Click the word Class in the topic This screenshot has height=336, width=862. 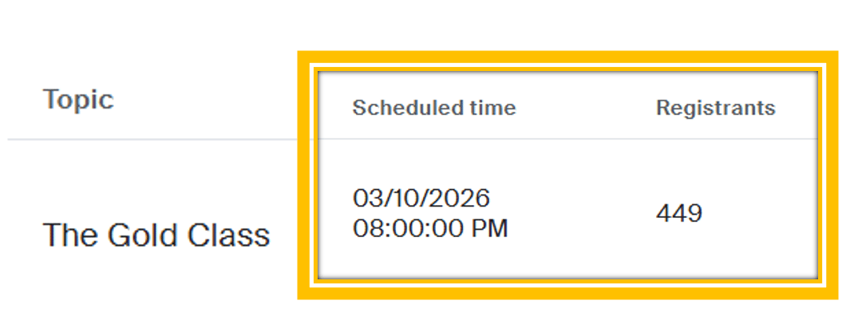(229, 235)
